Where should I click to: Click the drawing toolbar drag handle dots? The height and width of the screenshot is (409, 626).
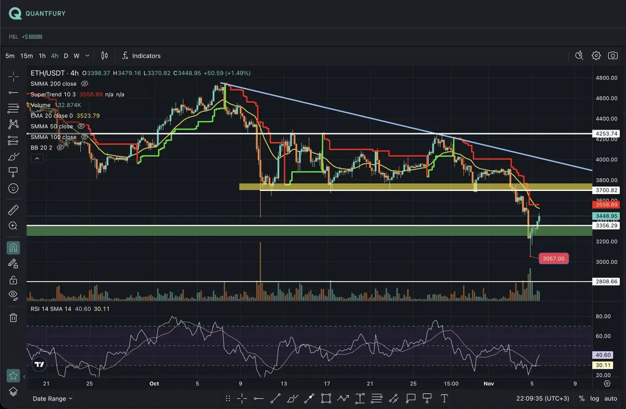point(227,399)
